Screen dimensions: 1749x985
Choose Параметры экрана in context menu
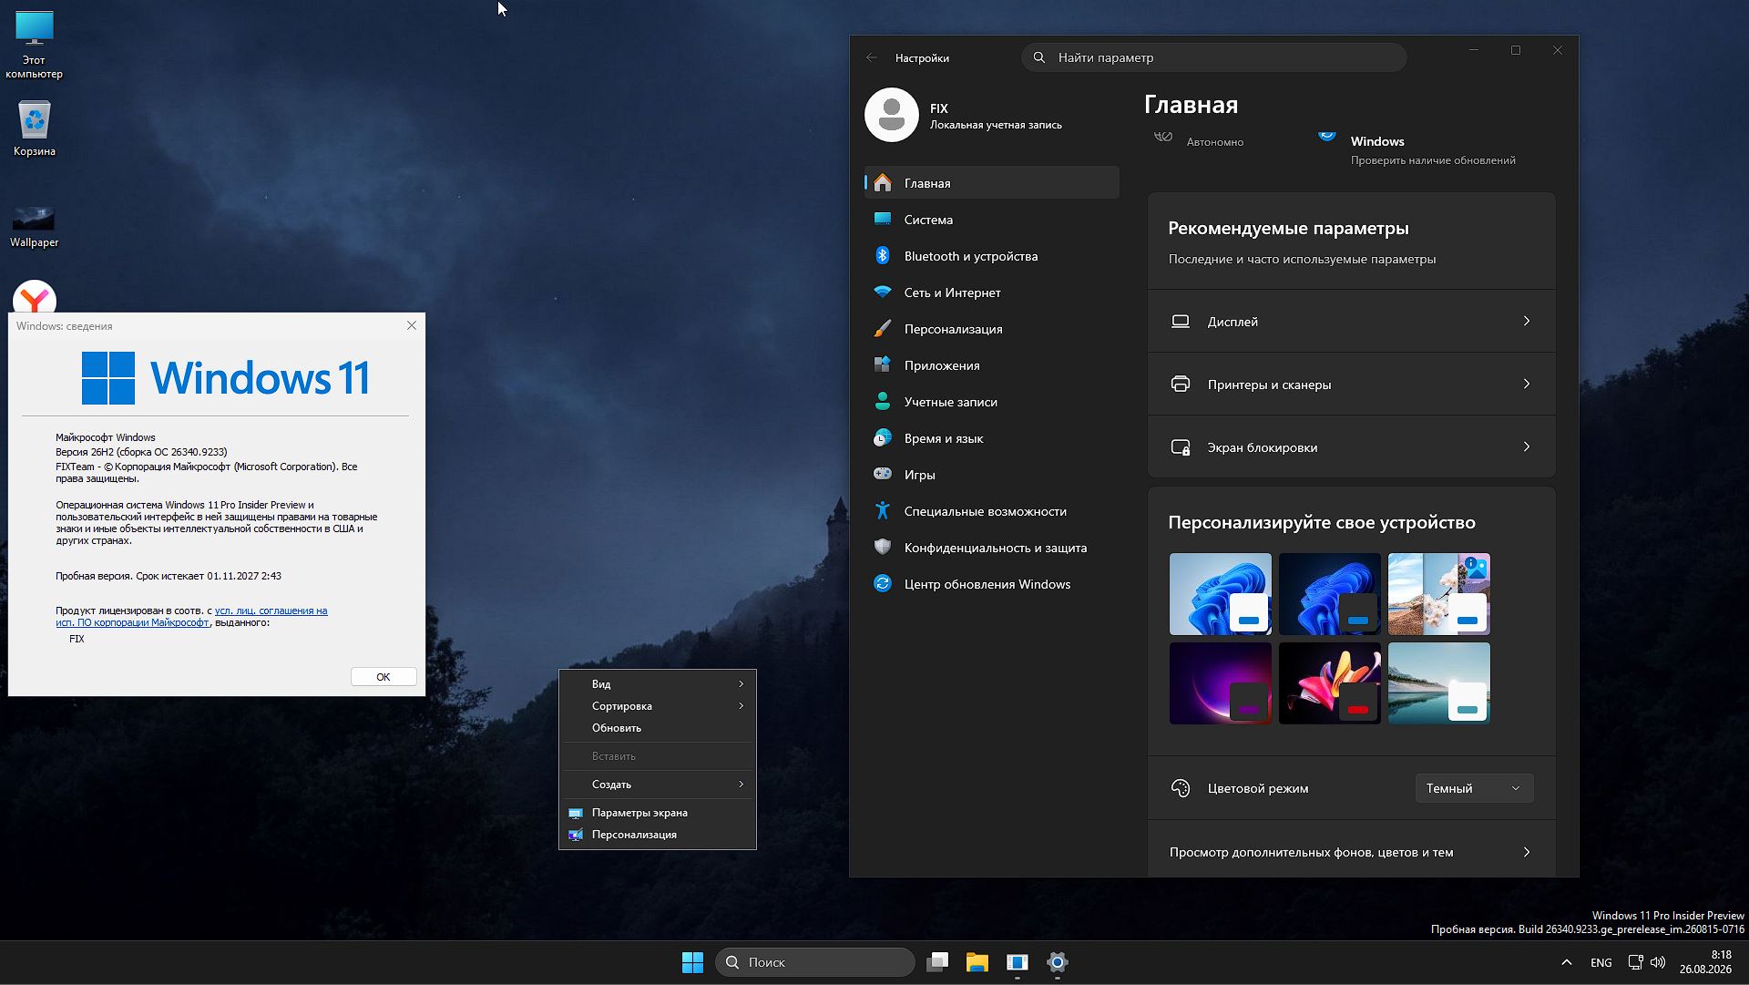pos(658,813)
